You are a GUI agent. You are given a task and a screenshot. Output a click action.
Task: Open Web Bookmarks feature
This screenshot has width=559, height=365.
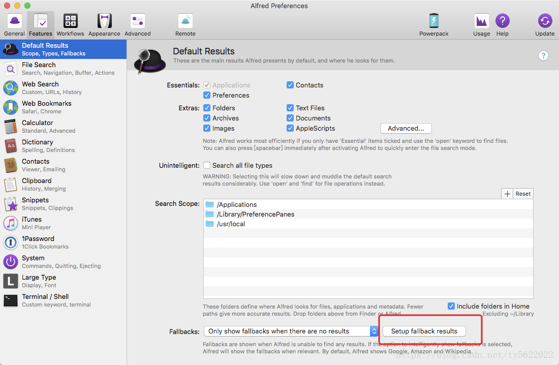tap(63, 107)
